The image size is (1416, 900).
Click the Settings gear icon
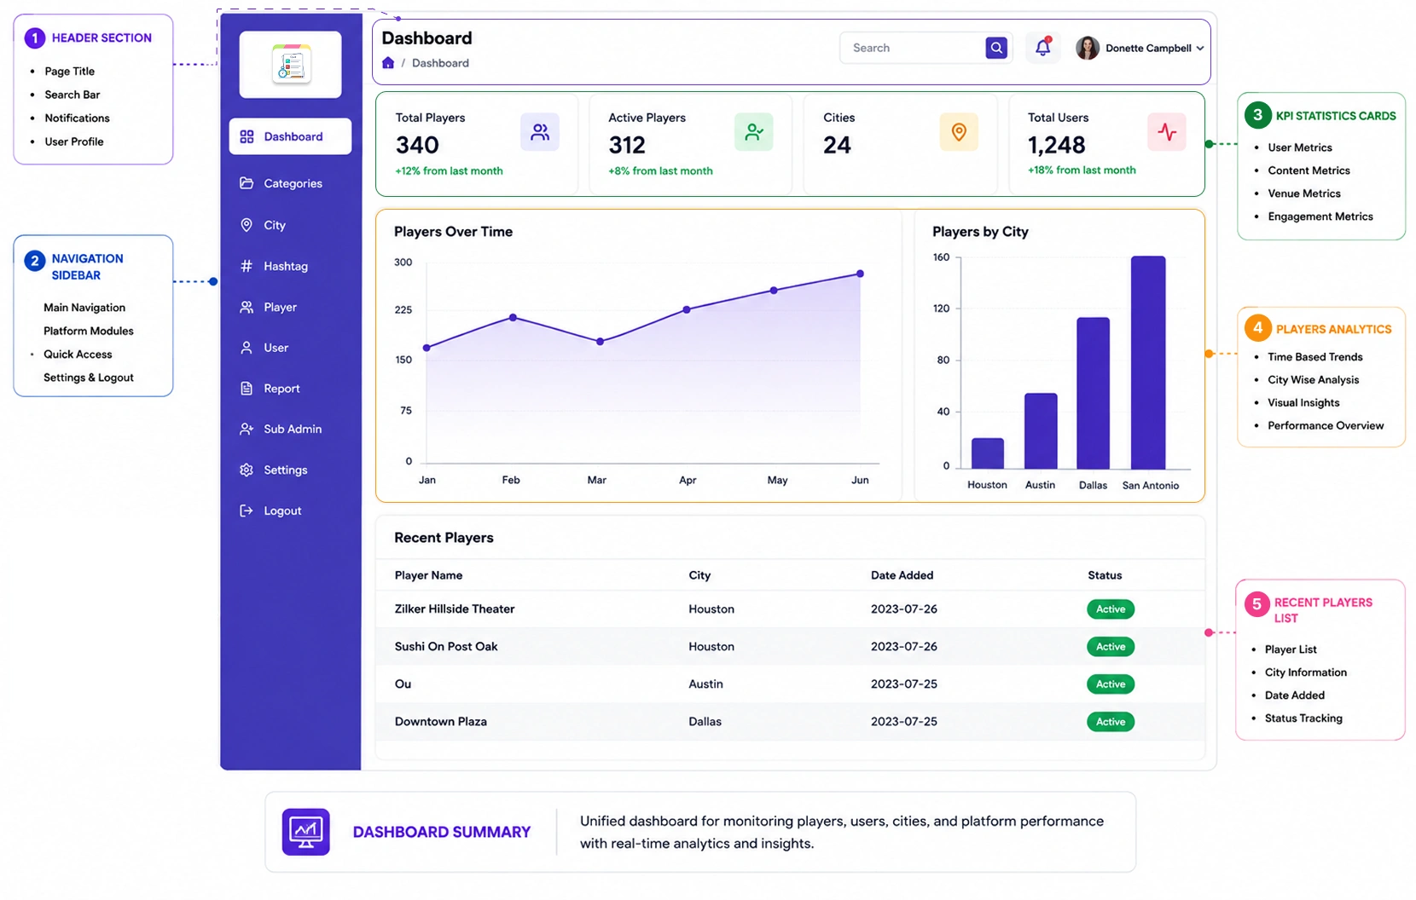coord(247,470)
